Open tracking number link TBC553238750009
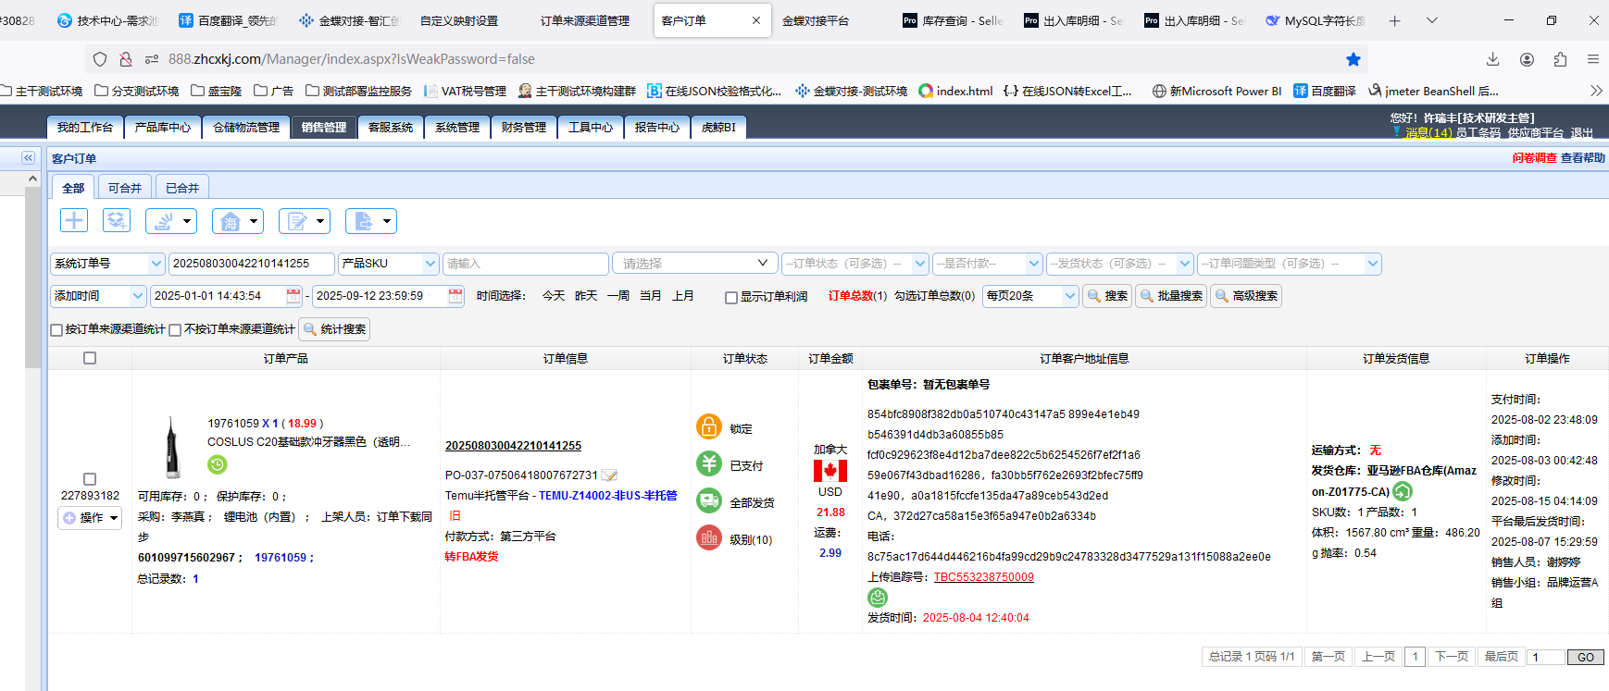The image size is (1609, 691). [983, 577]
